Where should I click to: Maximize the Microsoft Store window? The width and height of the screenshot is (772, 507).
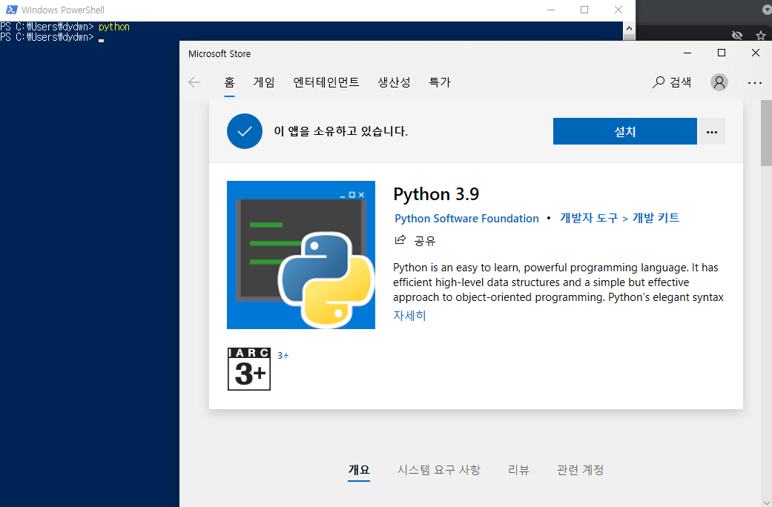tap(722, 53)
